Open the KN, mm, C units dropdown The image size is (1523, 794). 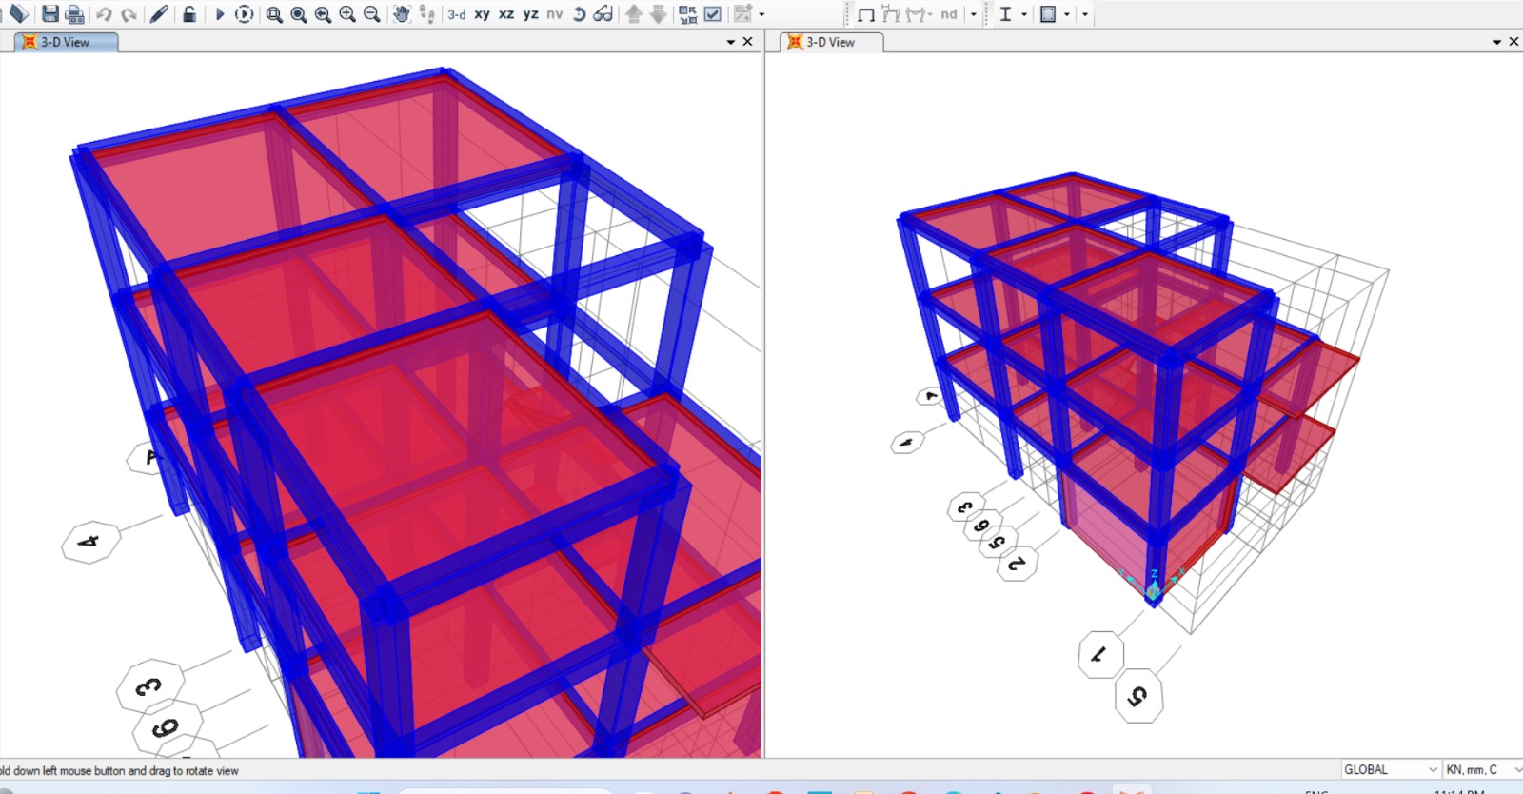1479,769
